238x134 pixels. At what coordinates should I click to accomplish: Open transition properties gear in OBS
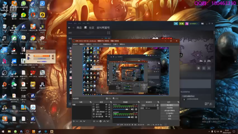coord(158,105)
